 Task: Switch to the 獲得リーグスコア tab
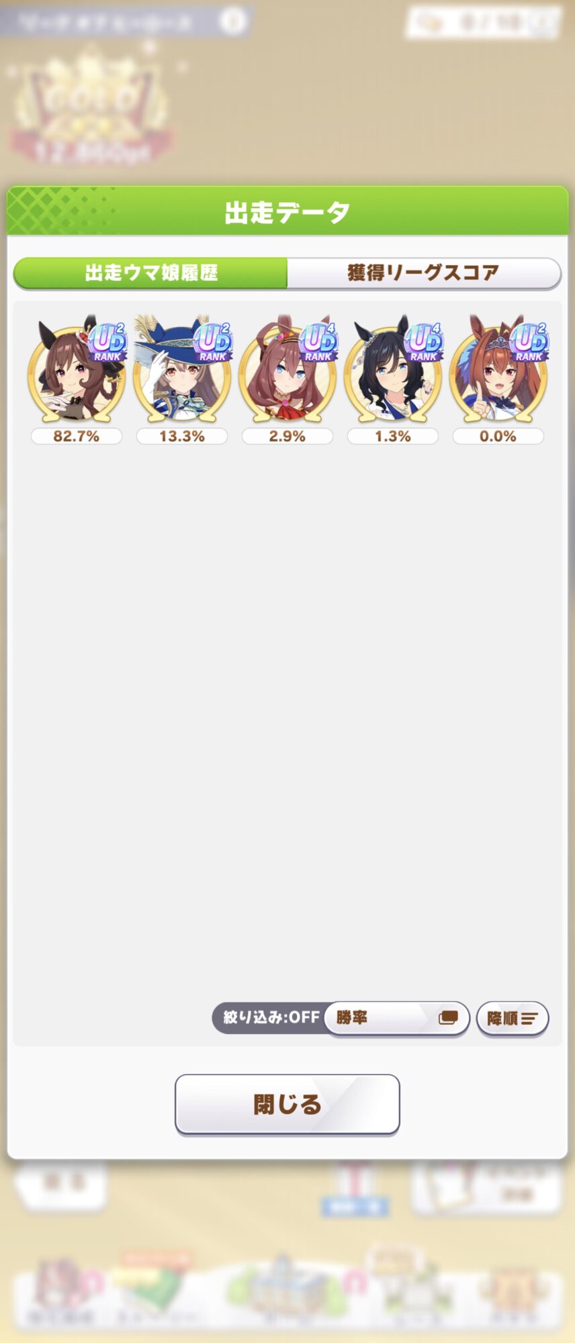[424, 273]
